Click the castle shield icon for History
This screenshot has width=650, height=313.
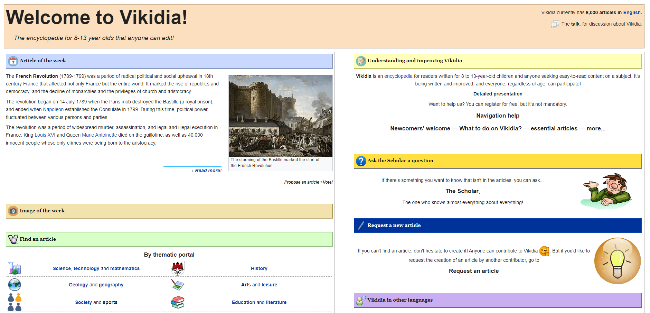[178, 268]
